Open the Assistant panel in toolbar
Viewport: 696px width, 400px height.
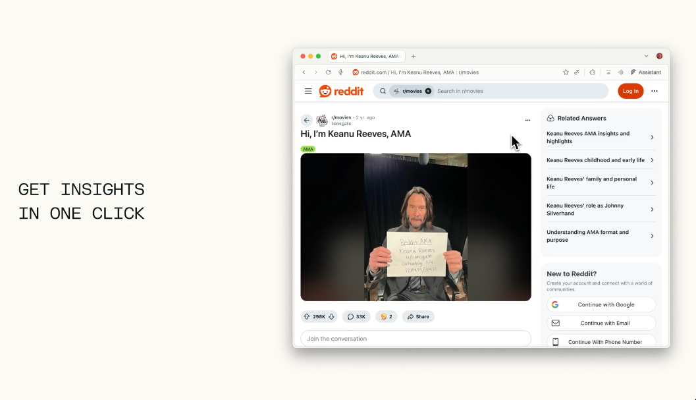(646, 72)
